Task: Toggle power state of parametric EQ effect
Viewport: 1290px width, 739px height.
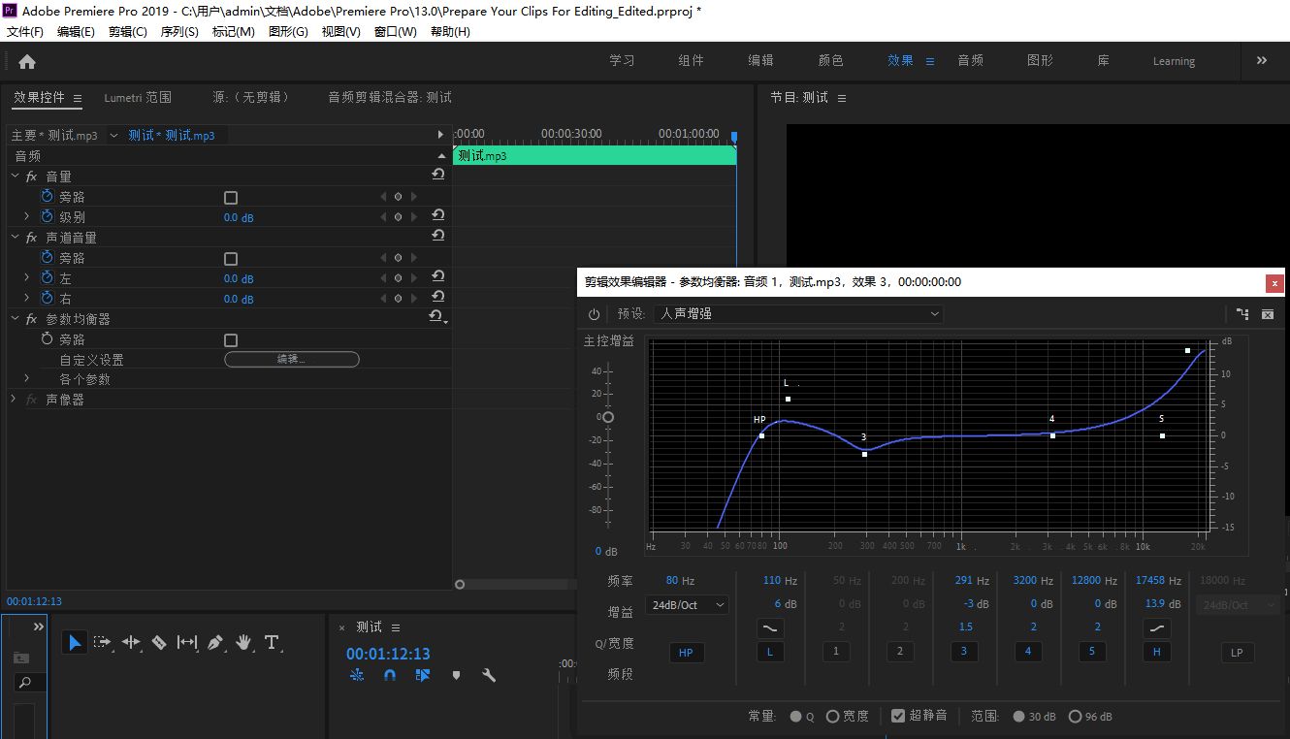Action: pos(594,314)
